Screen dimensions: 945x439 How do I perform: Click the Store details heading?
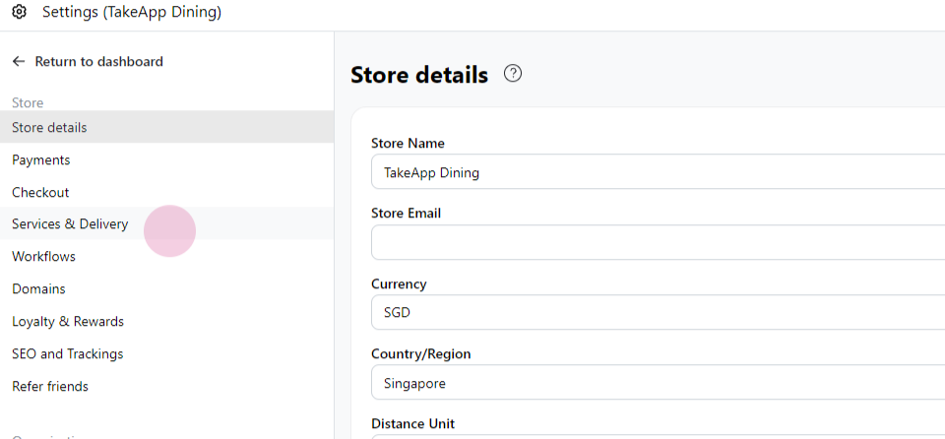pos(419,75)
